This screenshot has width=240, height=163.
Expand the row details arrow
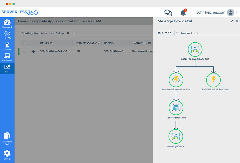click(x=33, y=51)
